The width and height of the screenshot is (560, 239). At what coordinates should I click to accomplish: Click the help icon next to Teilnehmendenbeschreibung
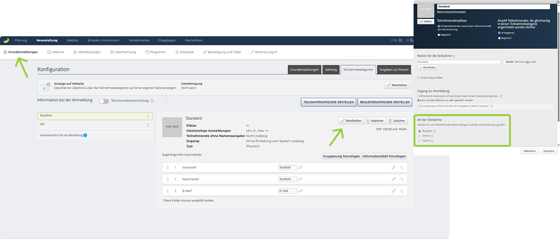point(152,101)
